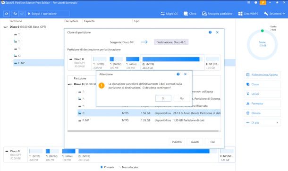Choose Clona in the right side panel
This screenshot has height=171, width=288.
(263, 84)
